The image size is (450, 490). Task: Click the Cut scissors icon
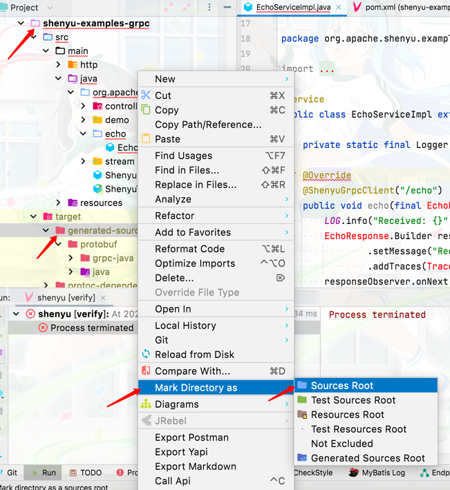(x=146, y=95)
